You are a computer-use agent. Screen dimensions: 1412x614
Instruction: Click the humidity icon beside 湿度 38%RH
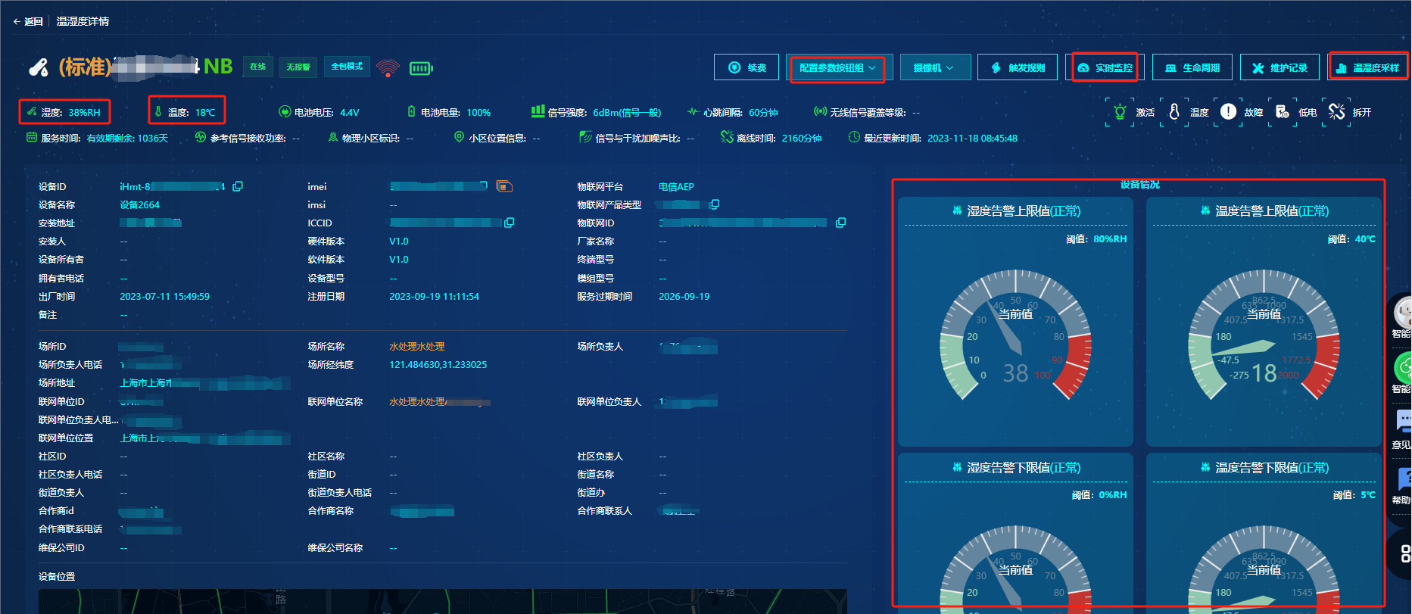[x=32, y=111]
